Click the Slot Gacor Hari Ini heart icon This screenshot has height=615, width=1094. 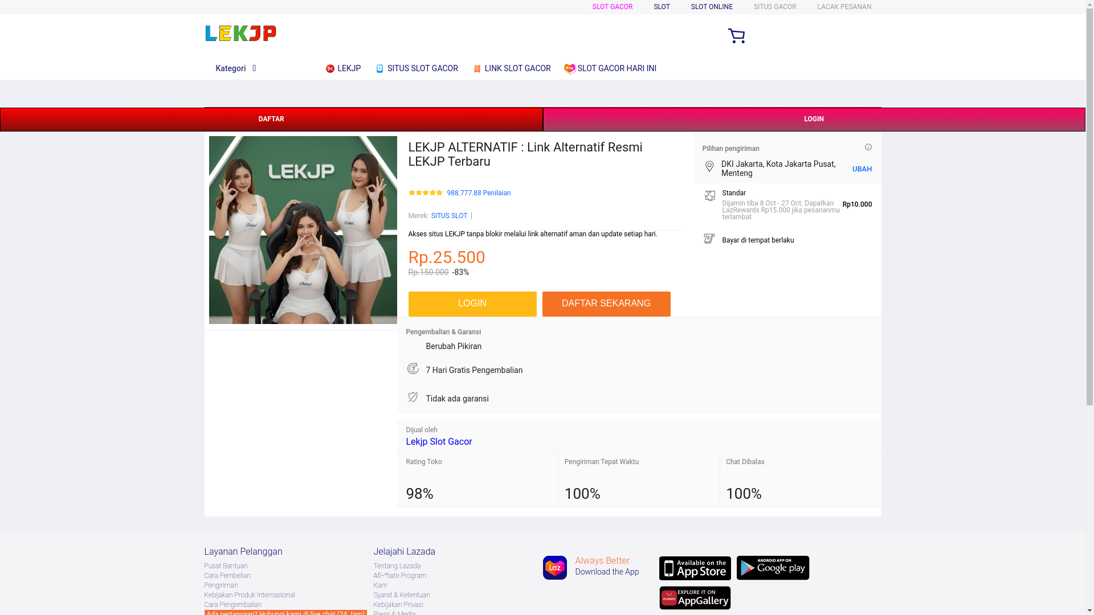pyautogui.click(x=570, y=69)
